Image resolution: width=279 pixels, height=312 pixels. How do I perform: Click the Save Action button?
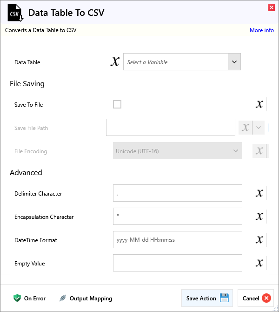(x=206, y=298)
